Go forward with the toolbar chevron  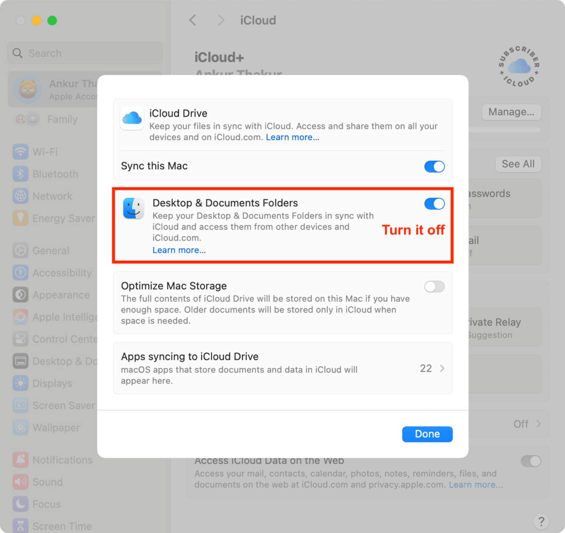221,20
